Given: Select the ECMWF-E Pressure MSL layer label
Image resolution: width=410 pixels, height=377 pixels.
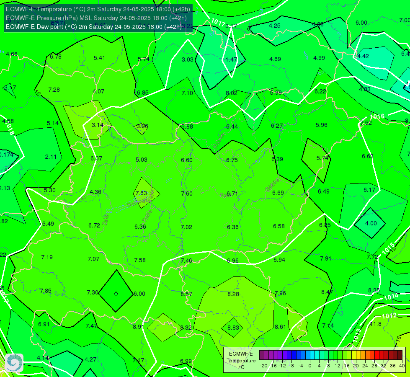Looking at the screenshot, I should [x=96, y=18].
